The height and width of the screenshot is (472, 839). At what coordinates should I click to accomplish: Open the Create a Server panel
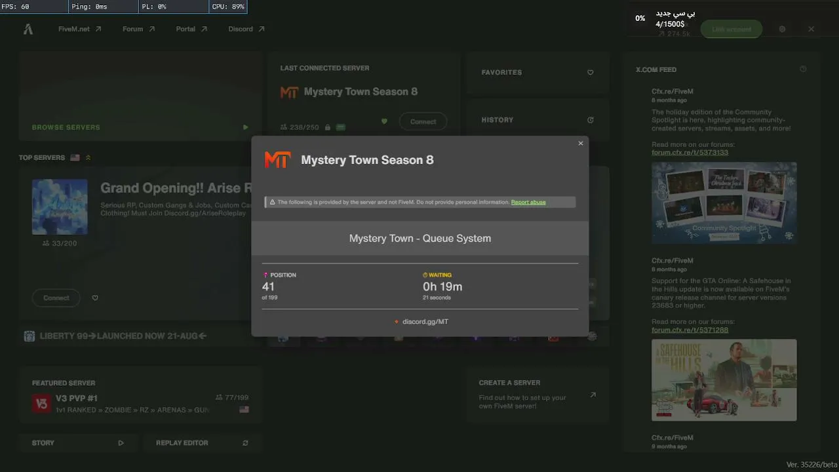tap(538, 396)
